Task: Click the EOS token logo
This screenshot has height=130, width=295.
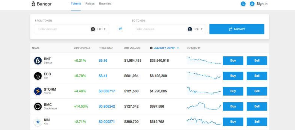Action: [38, 76]
